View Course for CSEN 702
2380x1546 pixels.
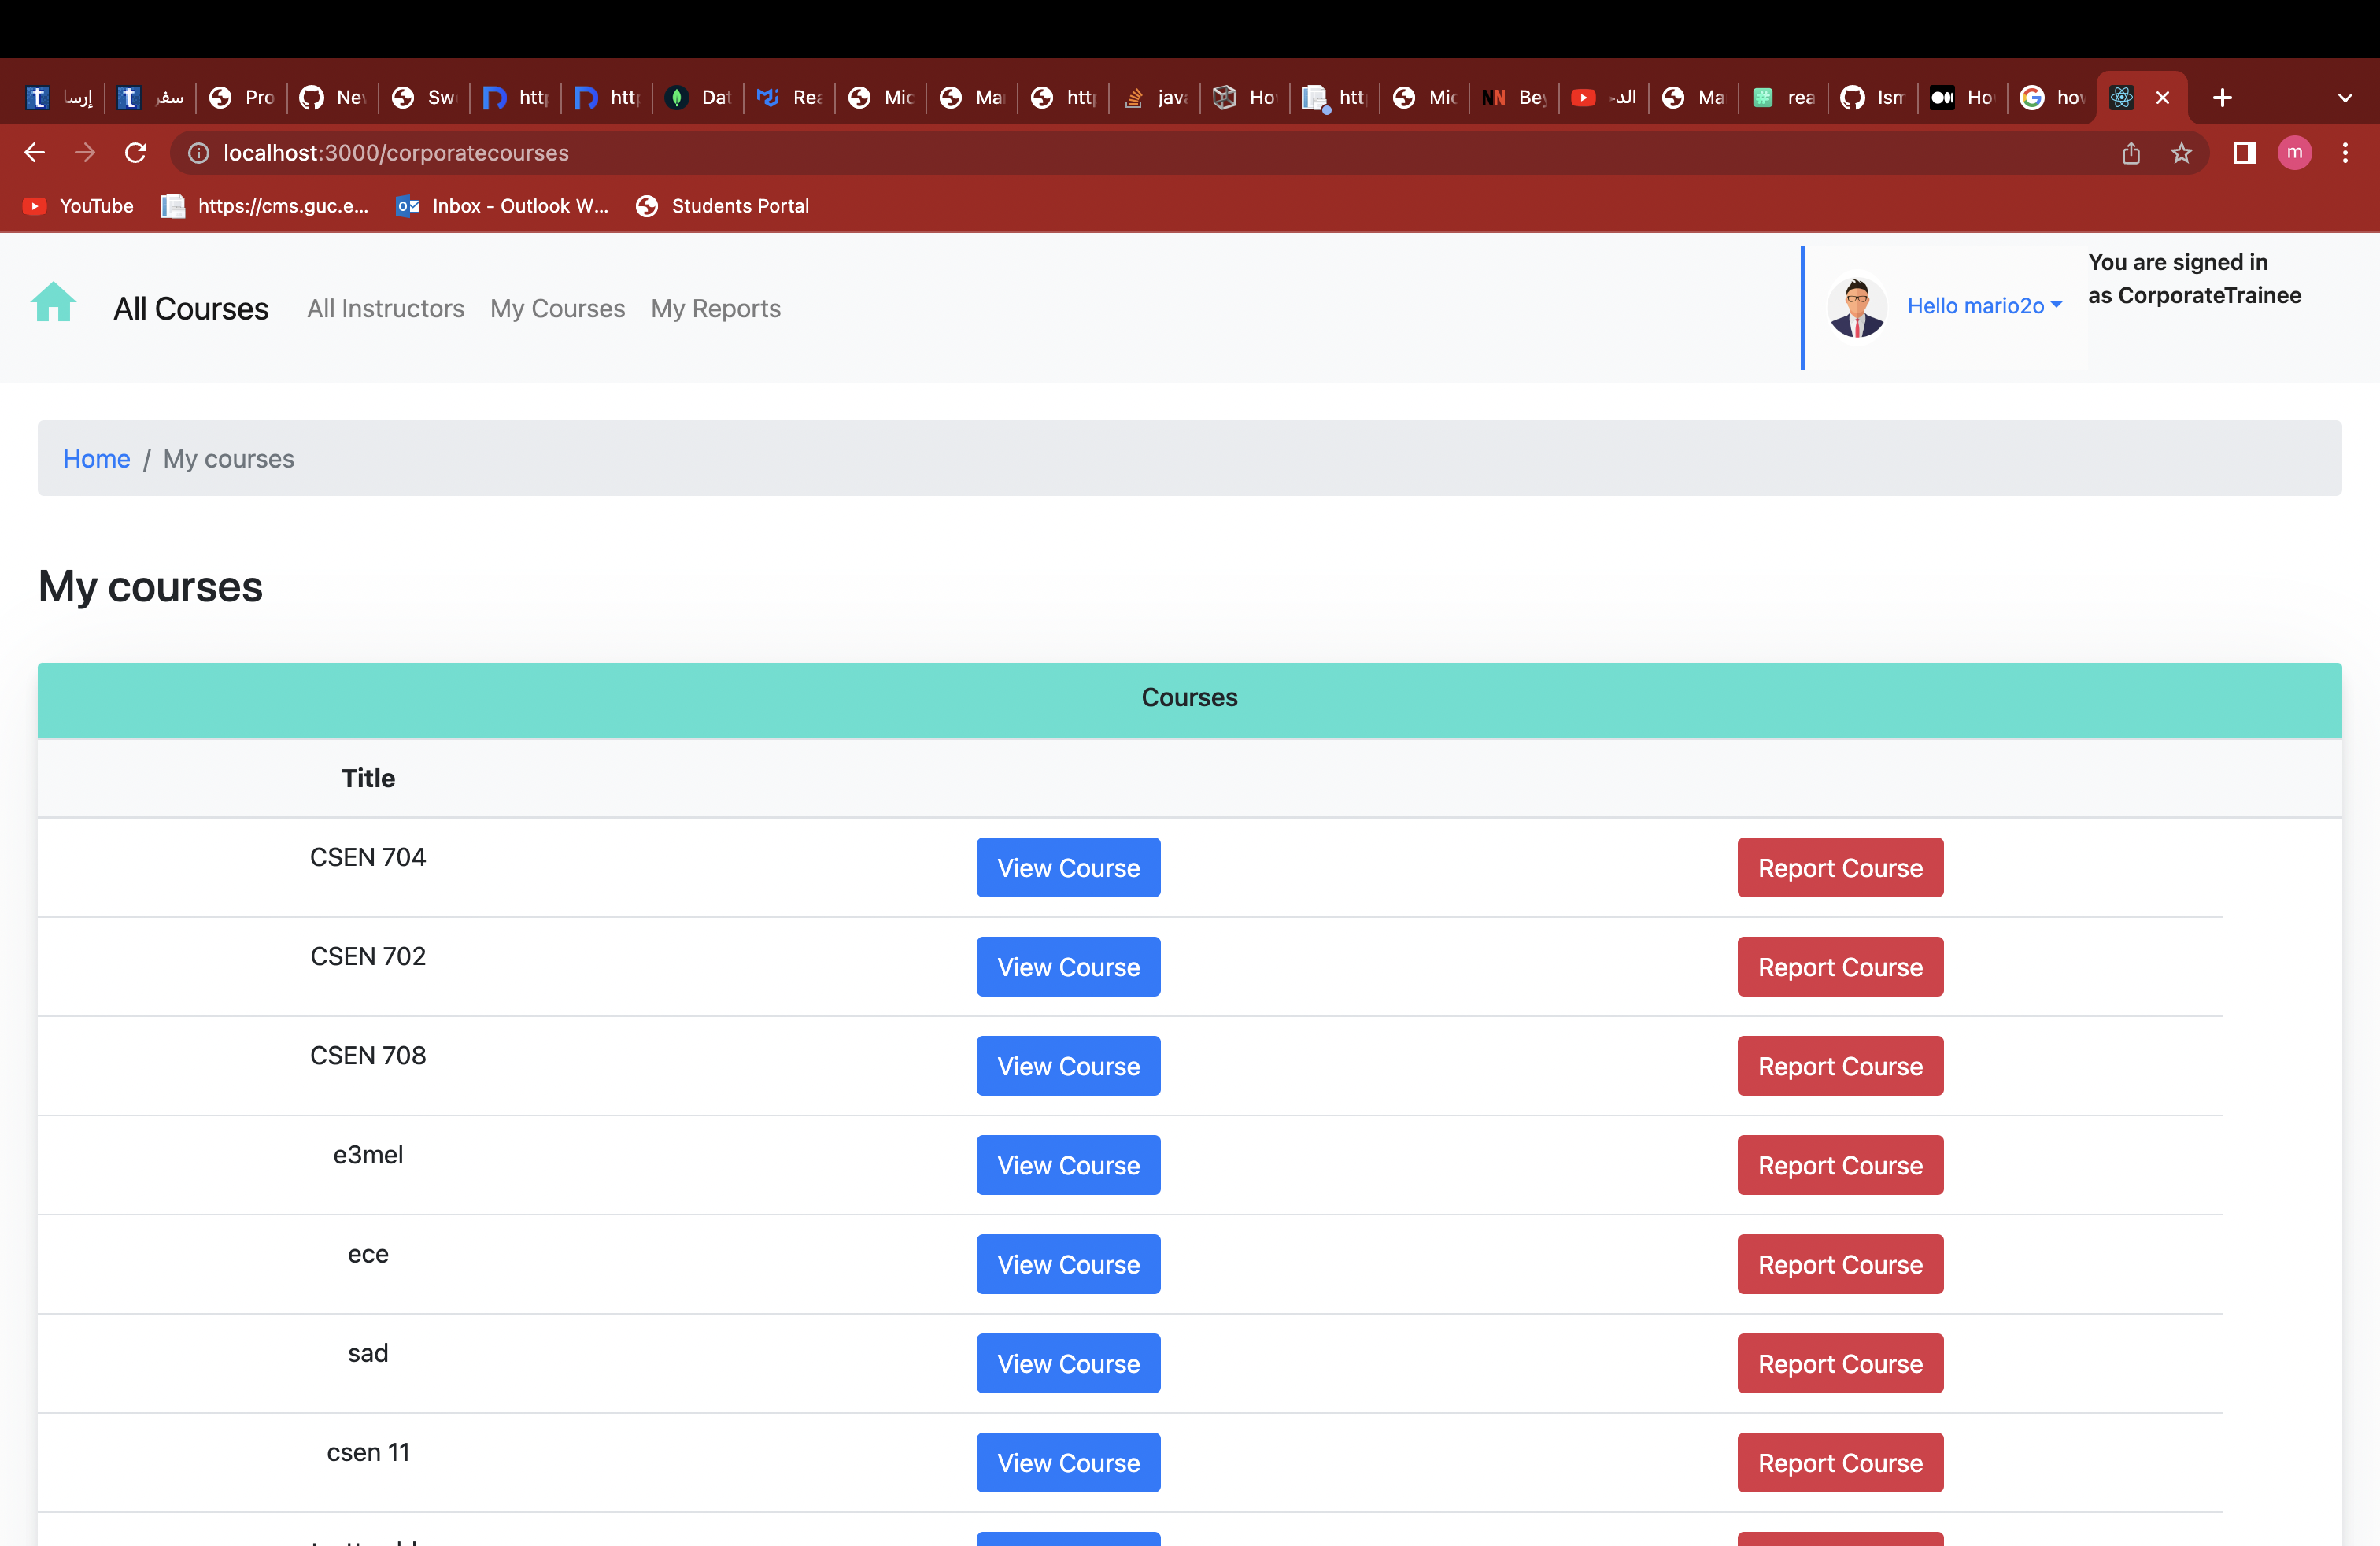pos(1068,966)
